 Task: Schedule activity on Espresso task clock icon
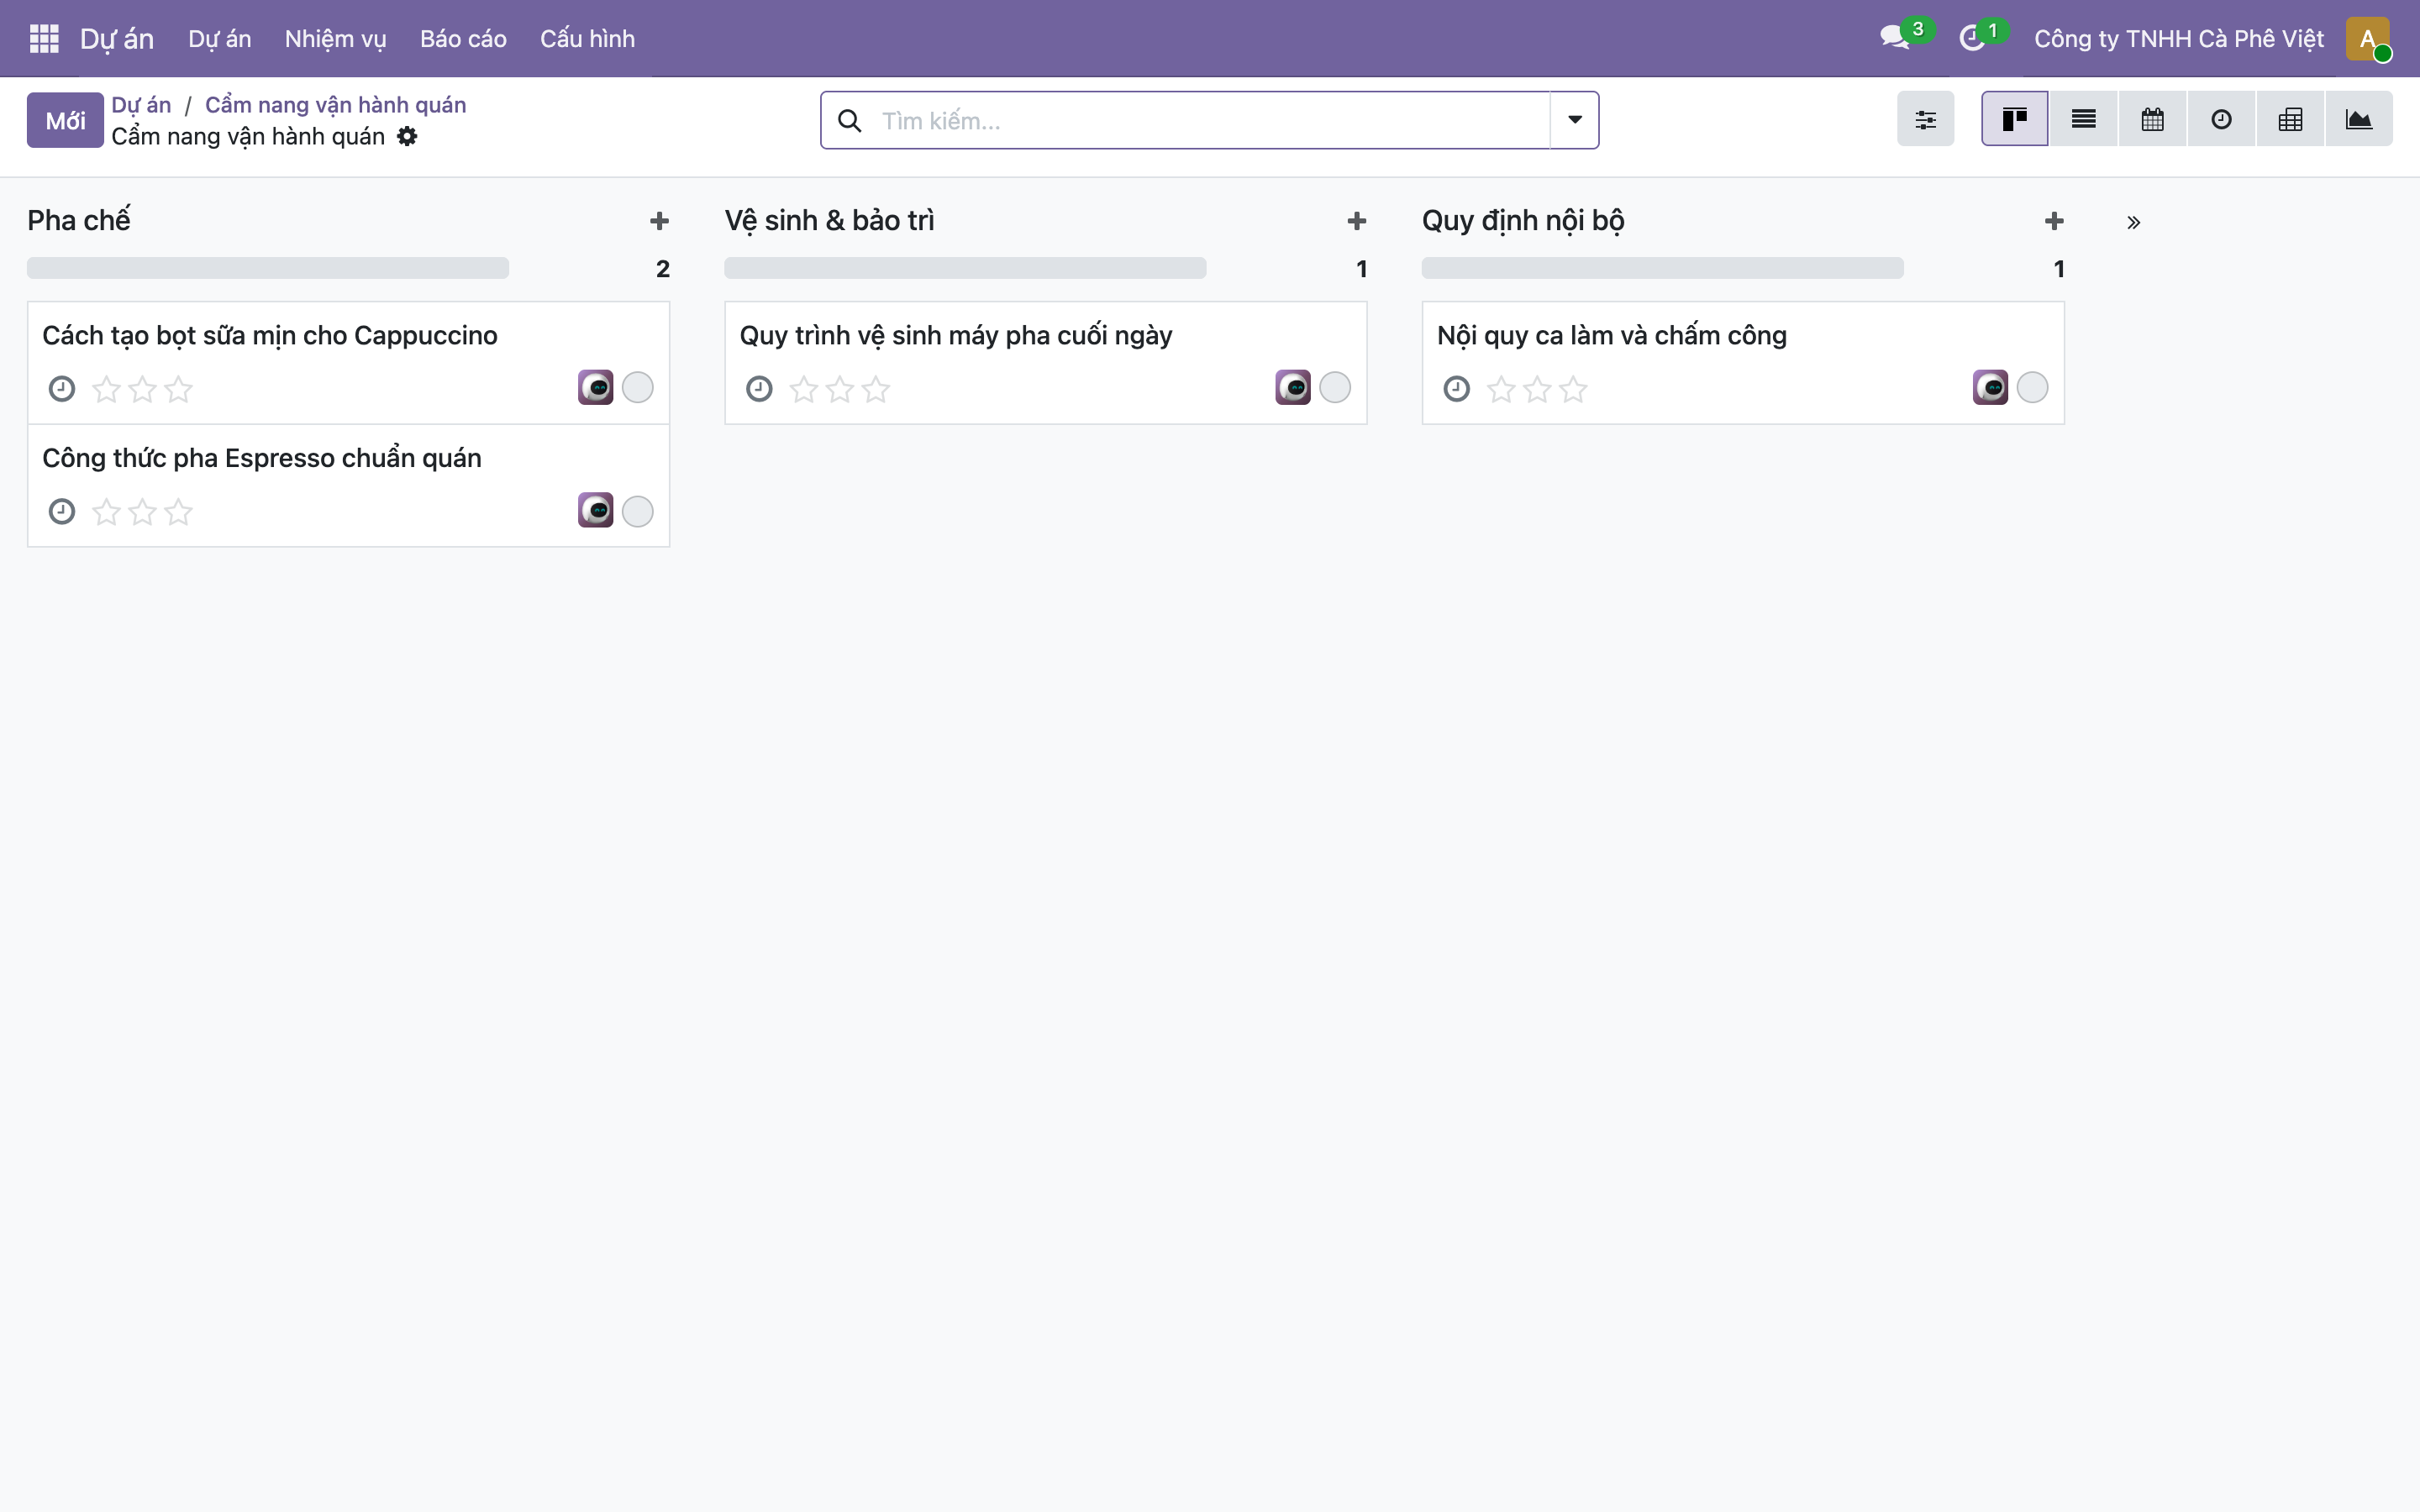click(x=62, y=511)
